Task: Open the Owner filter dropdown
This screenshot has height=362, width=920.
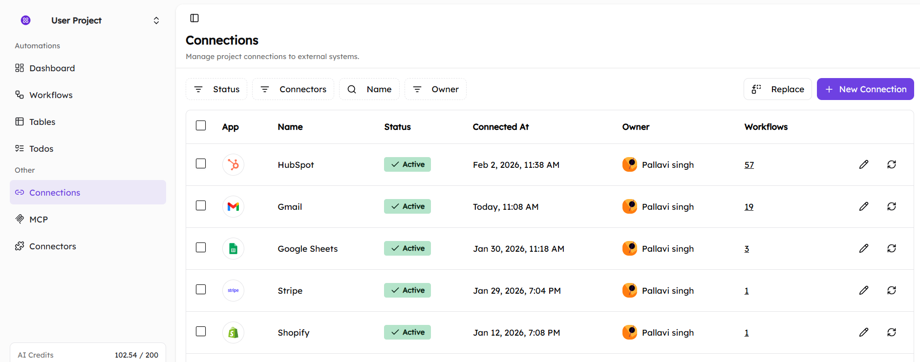Action: (x=435, y=89)
